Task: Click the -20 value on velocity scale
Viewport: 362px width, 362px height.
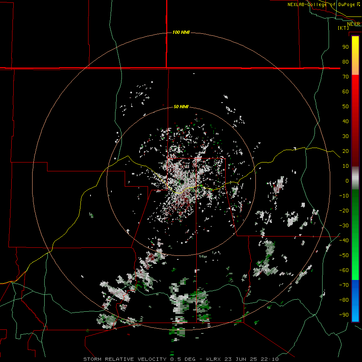Action: point(344,210)
